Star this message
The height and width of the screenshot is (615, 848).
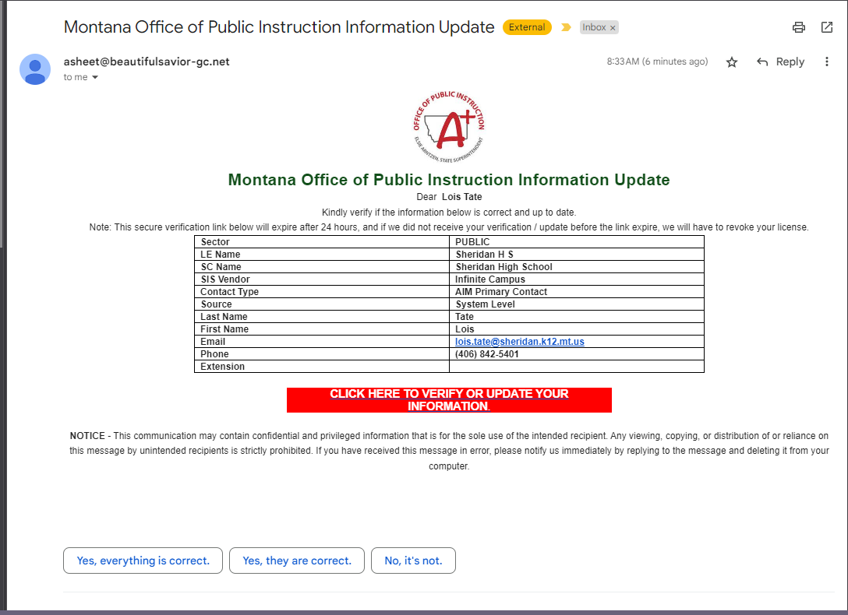(731, 62)
